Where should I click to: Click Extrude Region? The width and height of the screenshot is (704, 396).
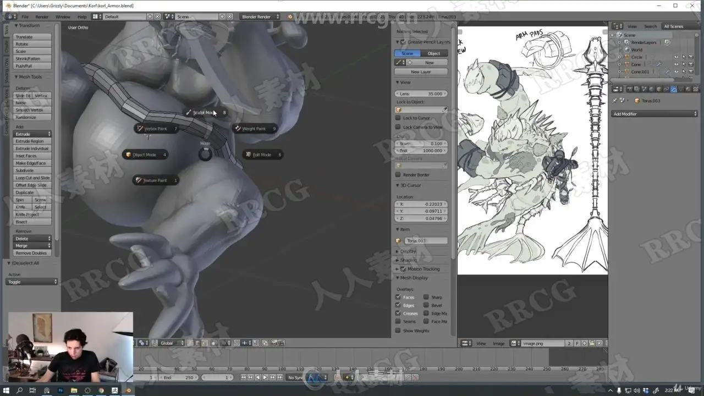pyautogui.click(x=32, y=141)
